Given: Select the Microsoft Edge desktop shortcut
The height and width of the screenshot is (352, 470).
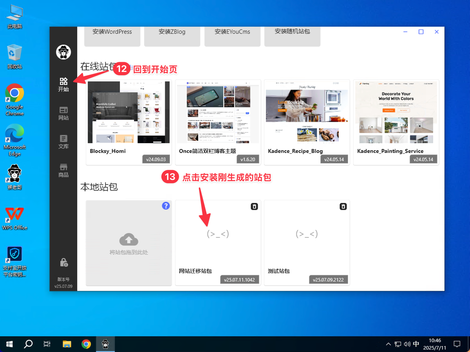Looking at the screenshot, I should tap(14, 140).
